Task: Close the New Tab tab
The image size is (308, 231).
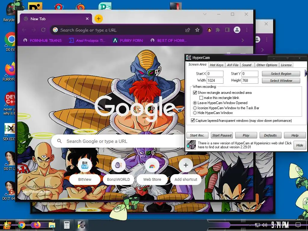Action: [x=87, y=19]
